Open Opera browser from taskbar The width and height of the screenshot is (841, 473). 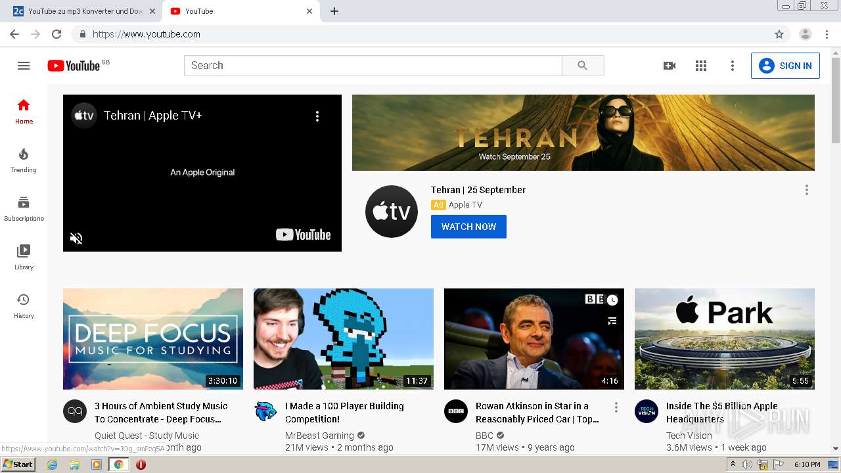click(141, 464)
